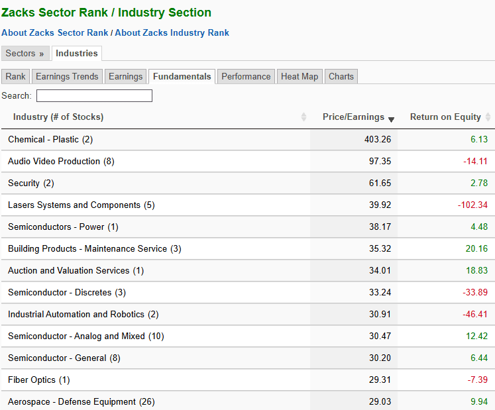Select Security (2) industry
495x410 pixels.
click(31, 183)
